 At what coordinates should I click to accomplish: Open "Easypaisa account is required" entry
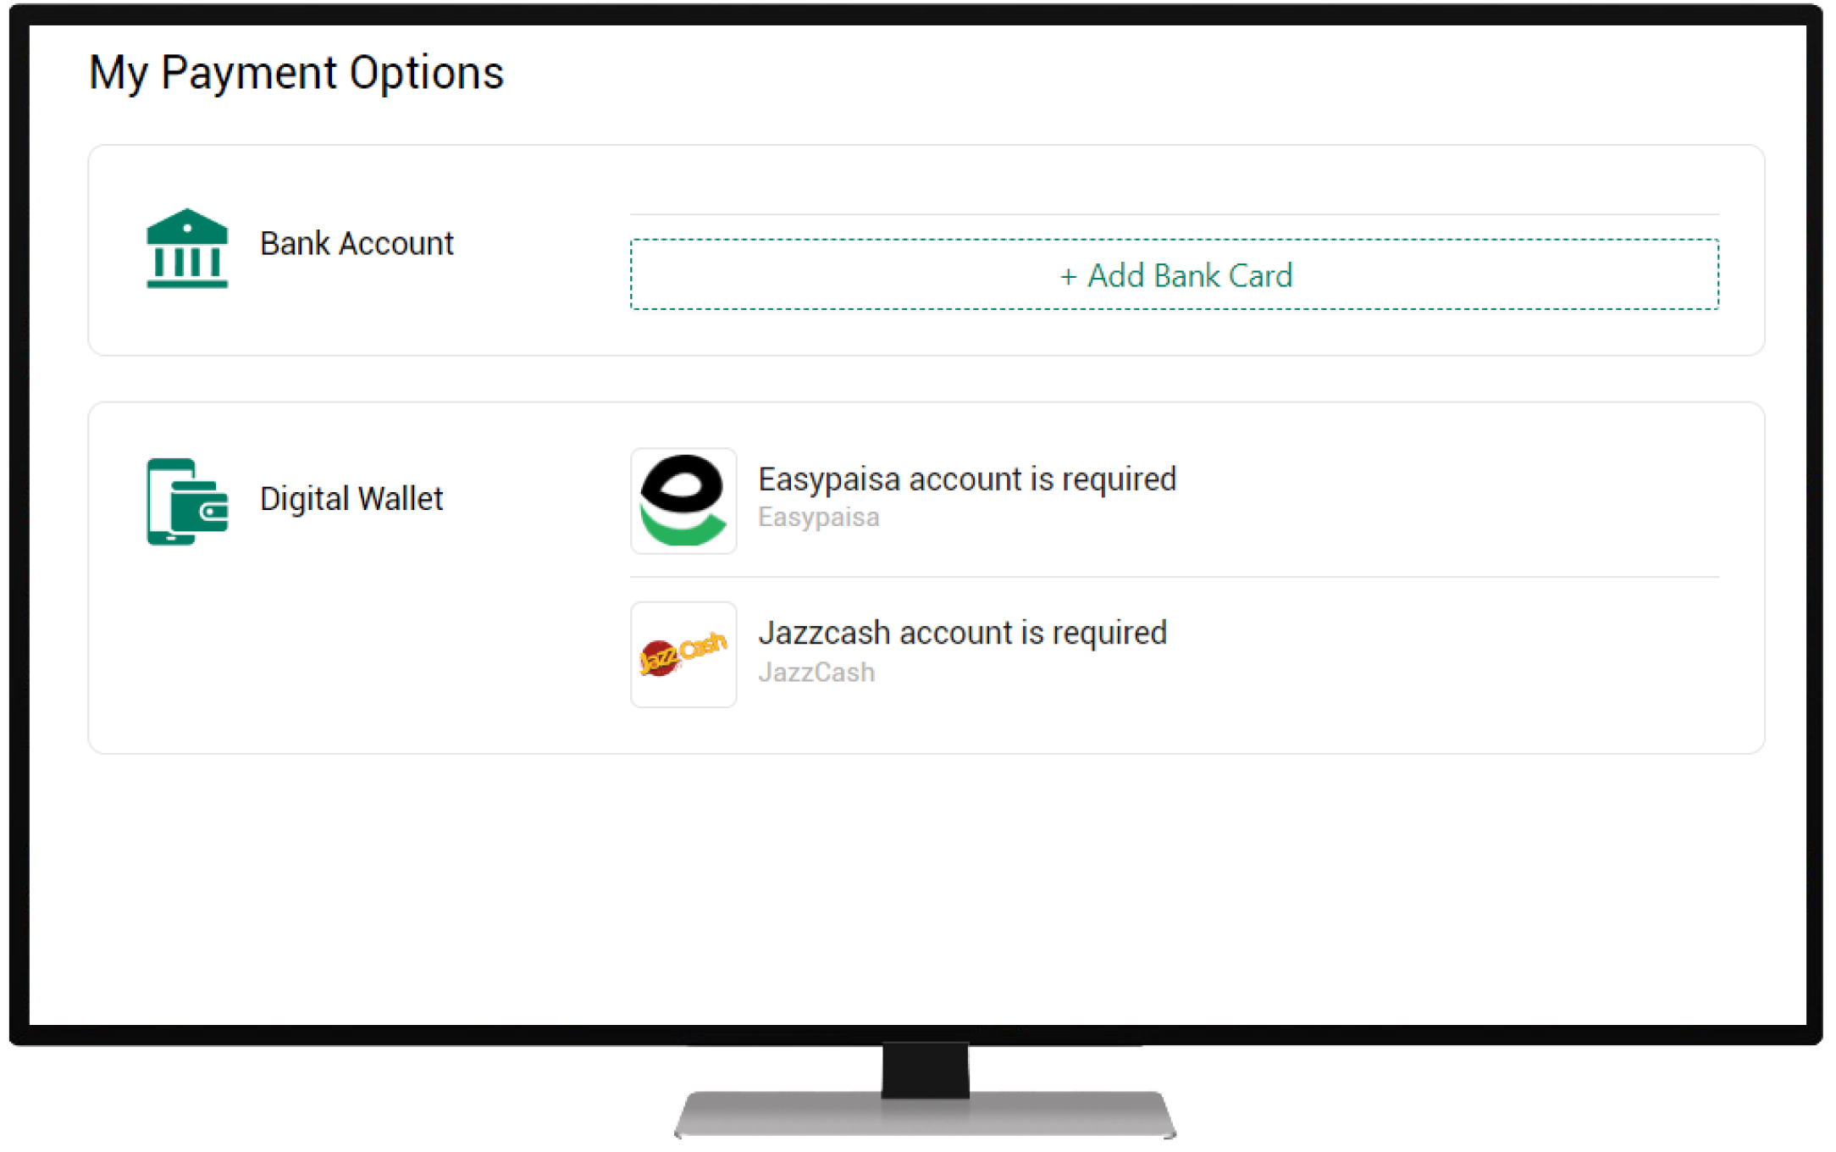click(966, 479)
